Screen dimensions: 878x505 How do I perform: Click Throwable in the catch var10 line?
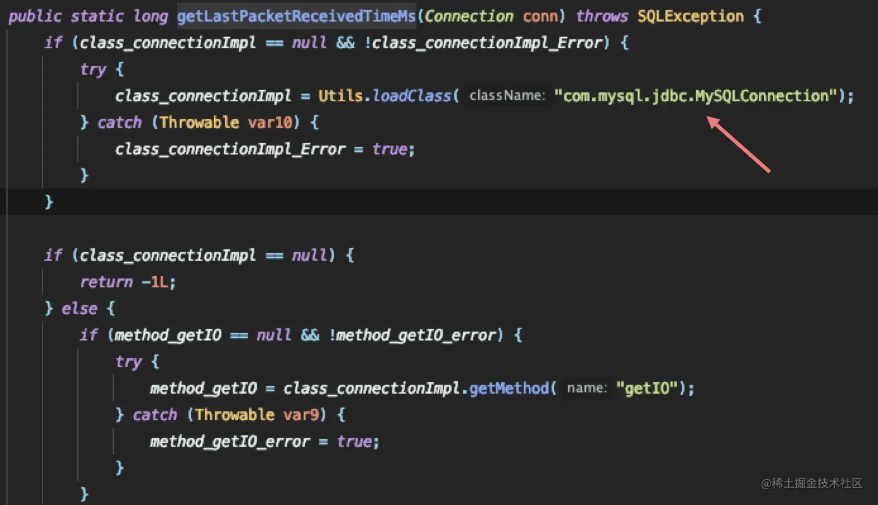(199, 122)
